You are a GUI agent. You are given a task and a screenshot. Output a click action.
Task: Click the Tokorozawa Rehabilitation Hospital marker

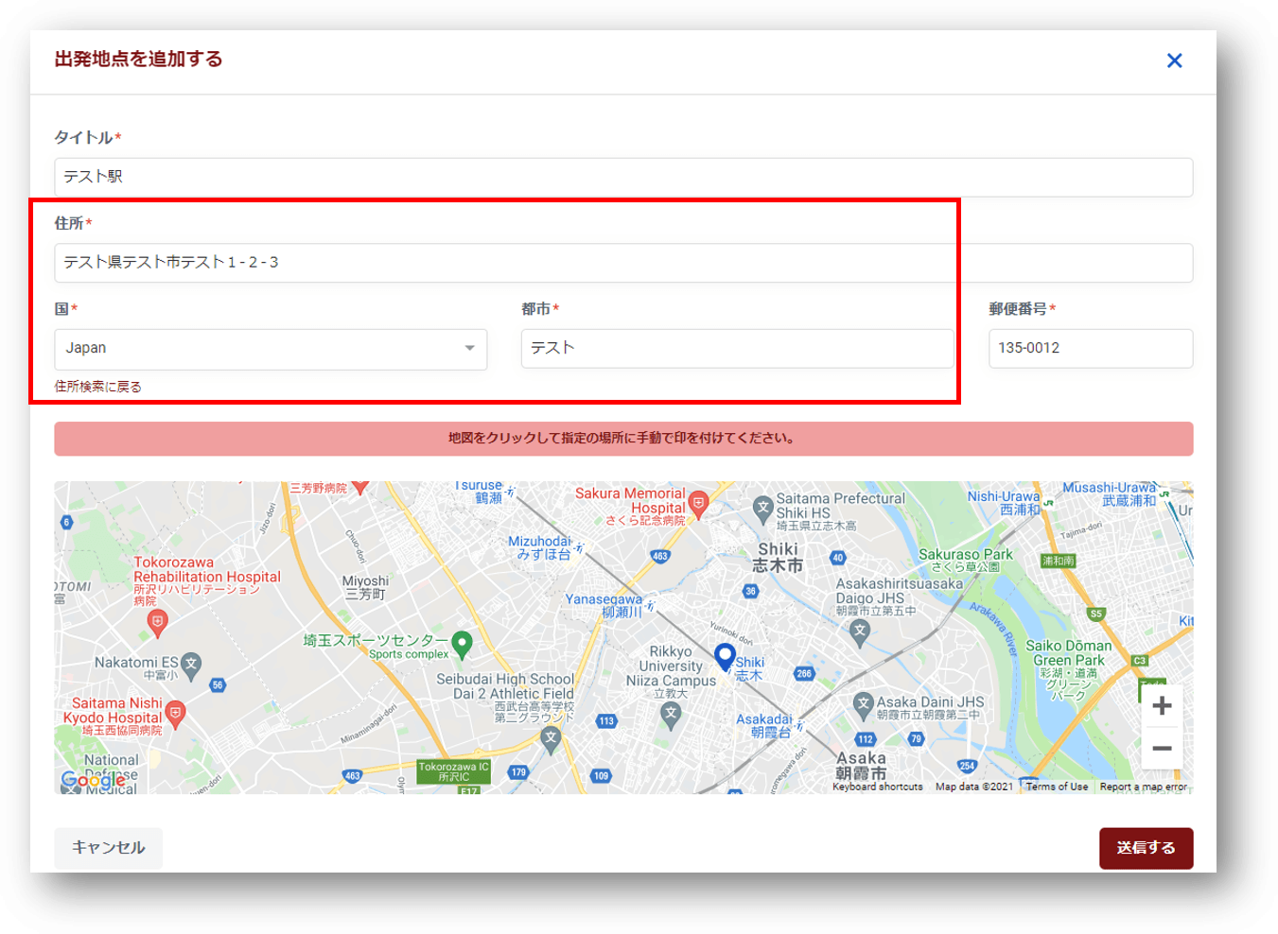[158, 621]
